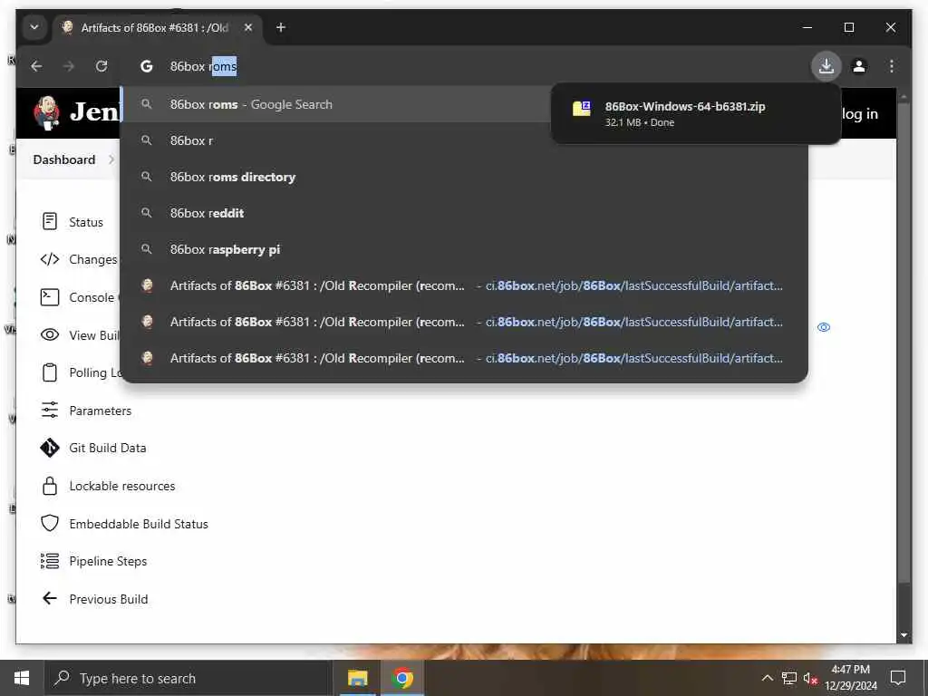Open the Polling Log clipboard icon

coord(50,372)
